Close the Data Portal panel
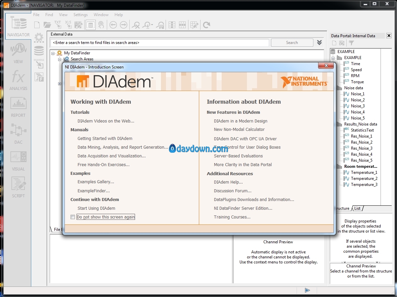The width and height of the screenshot is (397, 297). pos(389,36)
